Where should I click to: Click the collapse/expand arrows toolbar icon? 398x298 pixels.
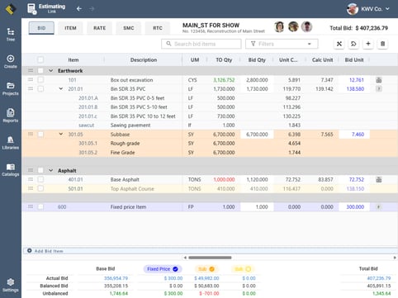coord(339,44)
